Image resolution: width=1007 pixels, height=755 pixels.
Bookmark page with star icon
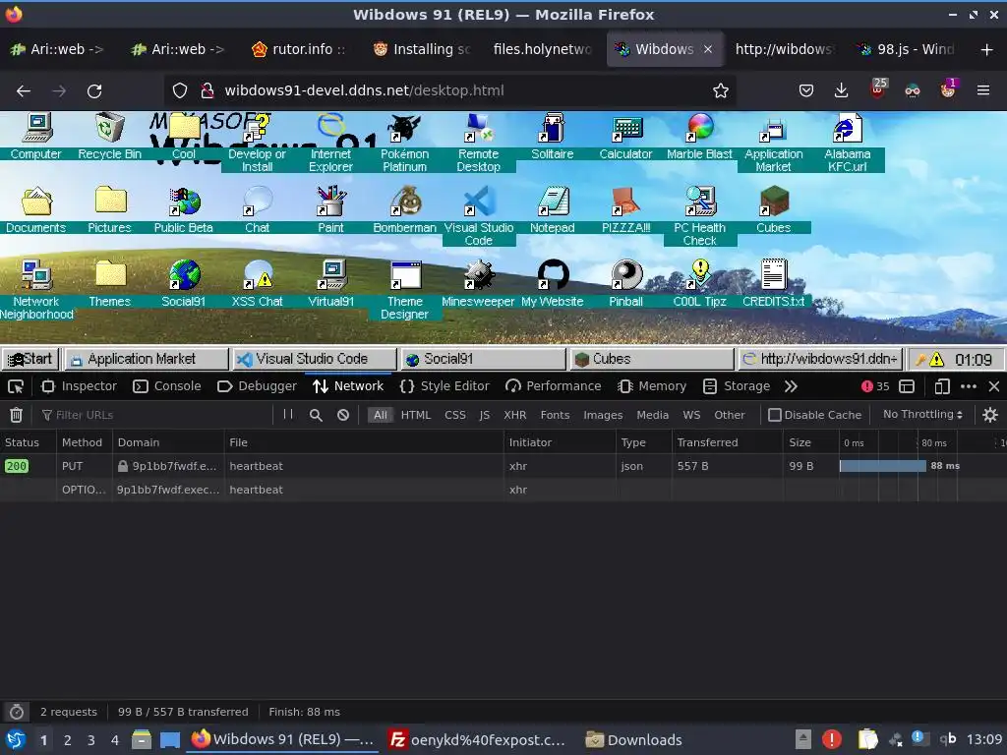[x=721, y=90]
